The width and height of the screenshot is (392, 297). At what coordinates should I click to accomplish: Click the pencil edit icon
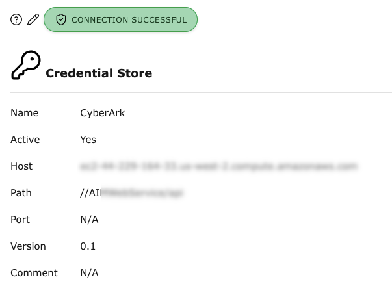(33, 19)
